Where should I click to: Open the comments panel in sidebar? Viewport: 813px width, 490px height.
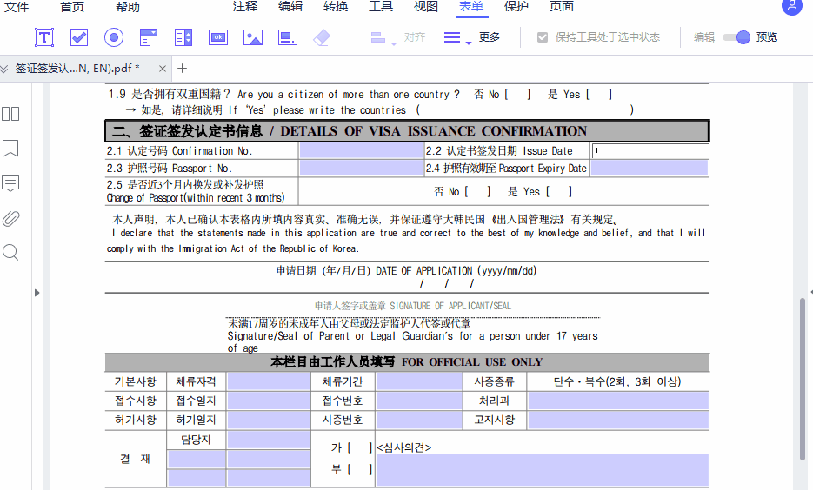[10, 183]
